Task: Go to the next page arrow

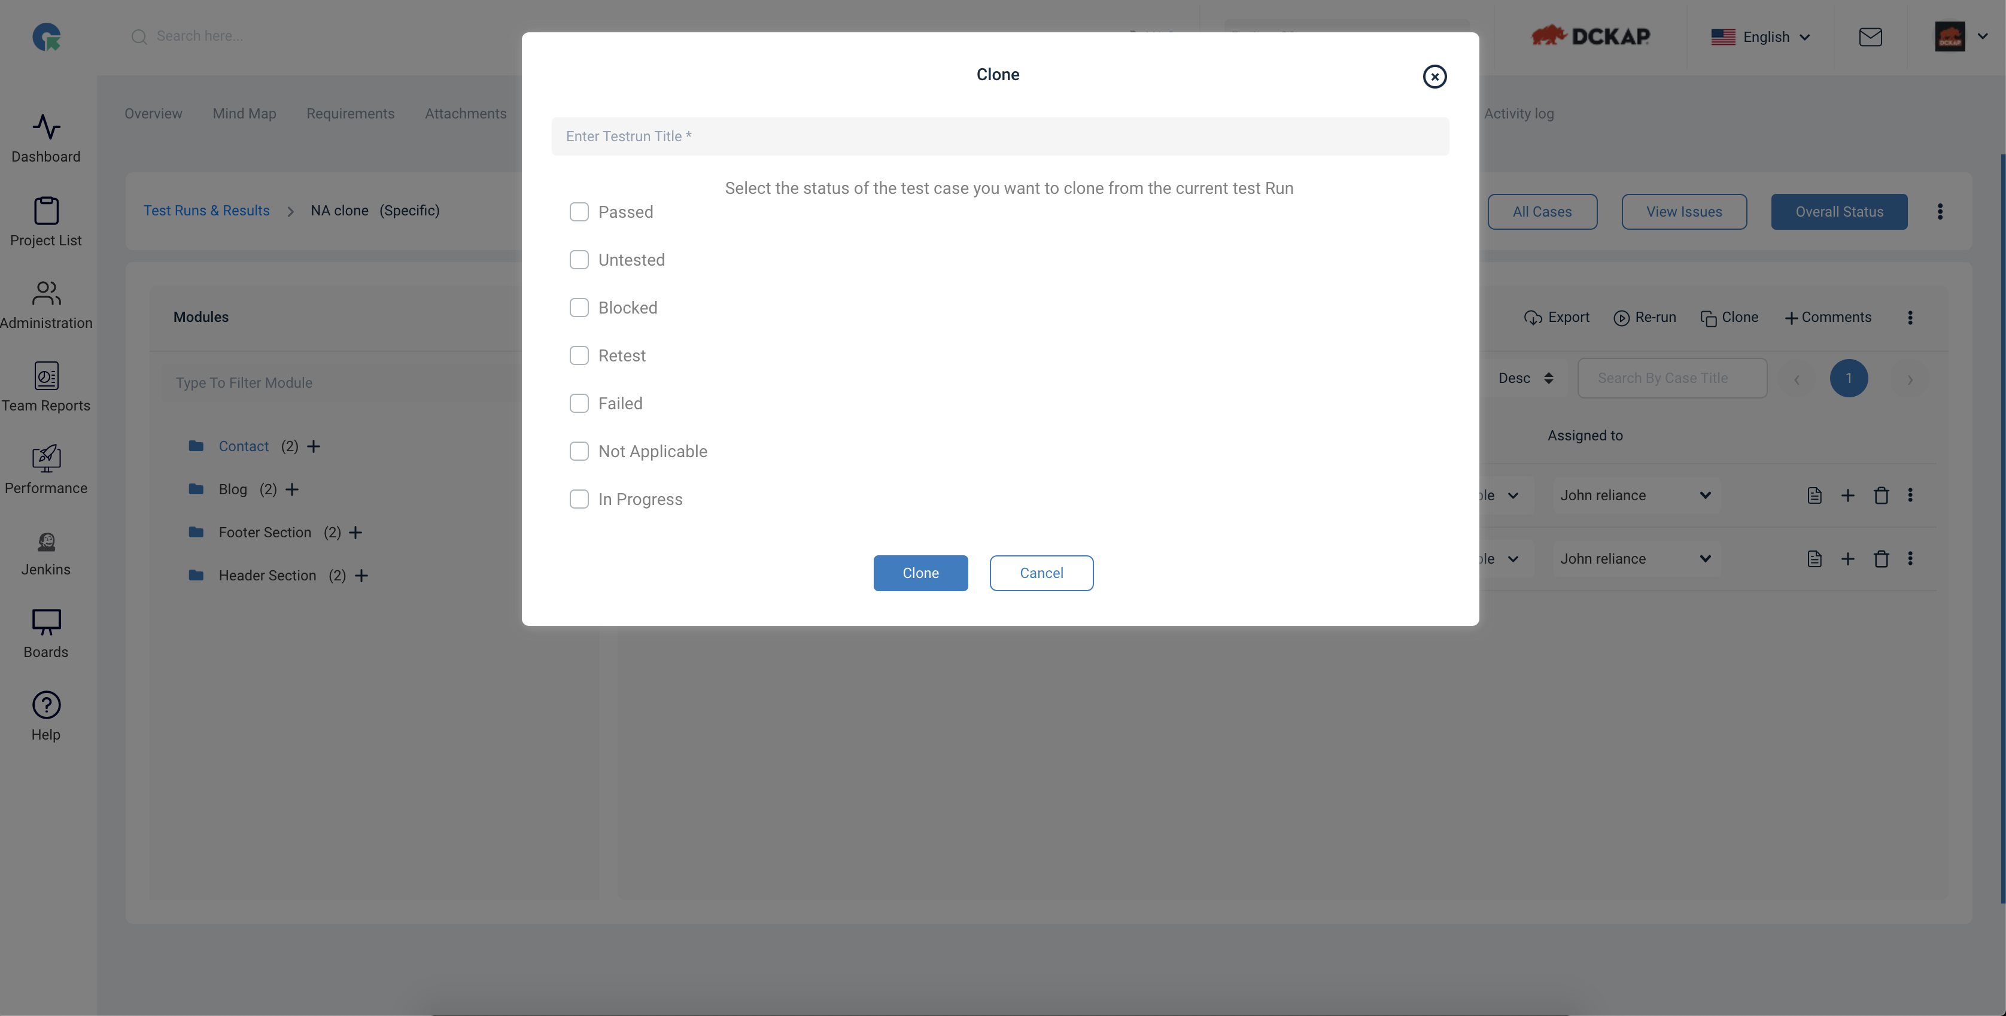Action: click(x=1910, y=379)
